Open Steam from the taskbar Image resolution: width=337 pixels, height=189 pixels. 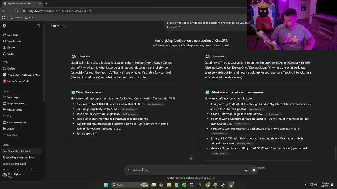(x=223, y=185)
